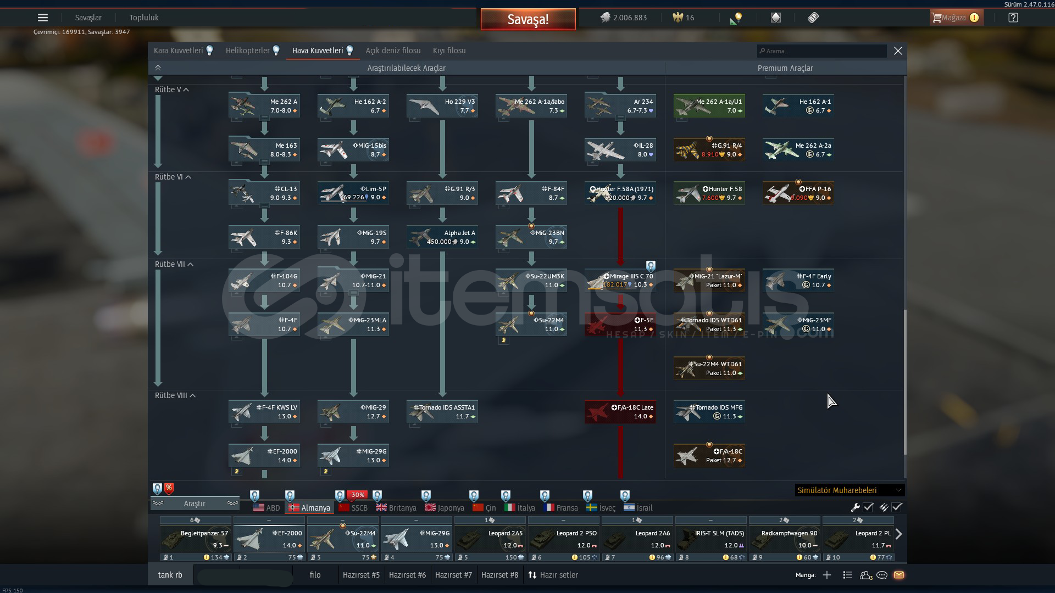The image size is (1055, 593).
Task: Switch to Kara Kuvvetleri tab
Action: point(184,51)
